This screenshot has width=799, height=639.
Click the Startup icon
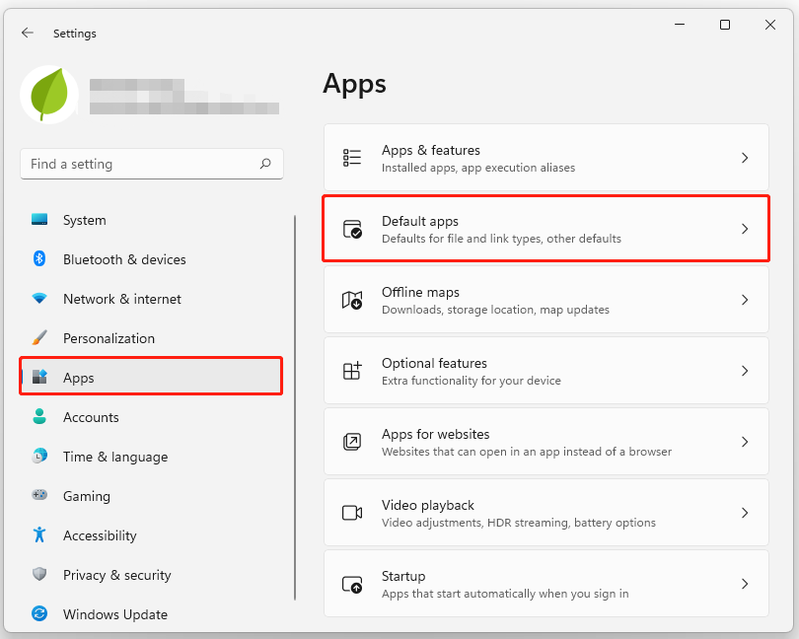(x=352, y=584)
